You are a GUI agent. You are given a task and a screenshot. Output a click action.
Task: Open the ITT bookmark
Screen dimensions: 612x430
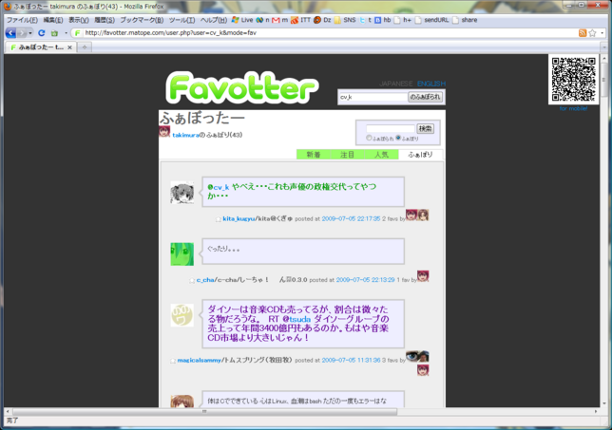coord(300,20)
